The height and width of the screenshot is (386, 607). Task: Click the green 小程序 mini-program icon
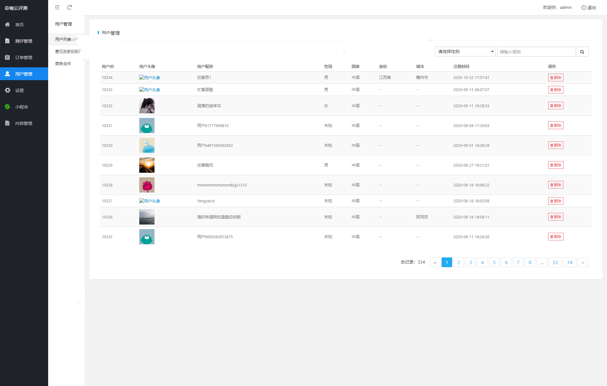[8, 107]
